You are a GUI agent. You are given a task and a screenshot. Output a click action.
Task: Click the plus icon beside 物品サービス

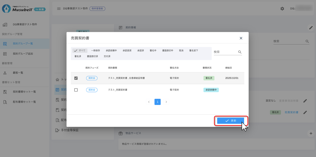[311, 133]
